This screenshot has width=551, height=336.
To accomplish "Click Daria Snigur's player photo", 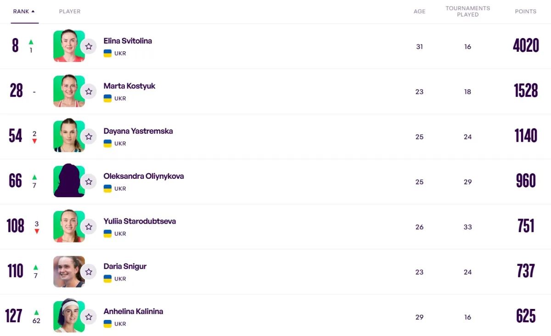I will point(68,272).
